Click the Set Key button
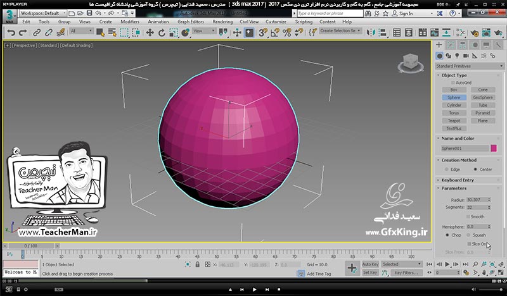Screen dimensions: 507x296 370,273
